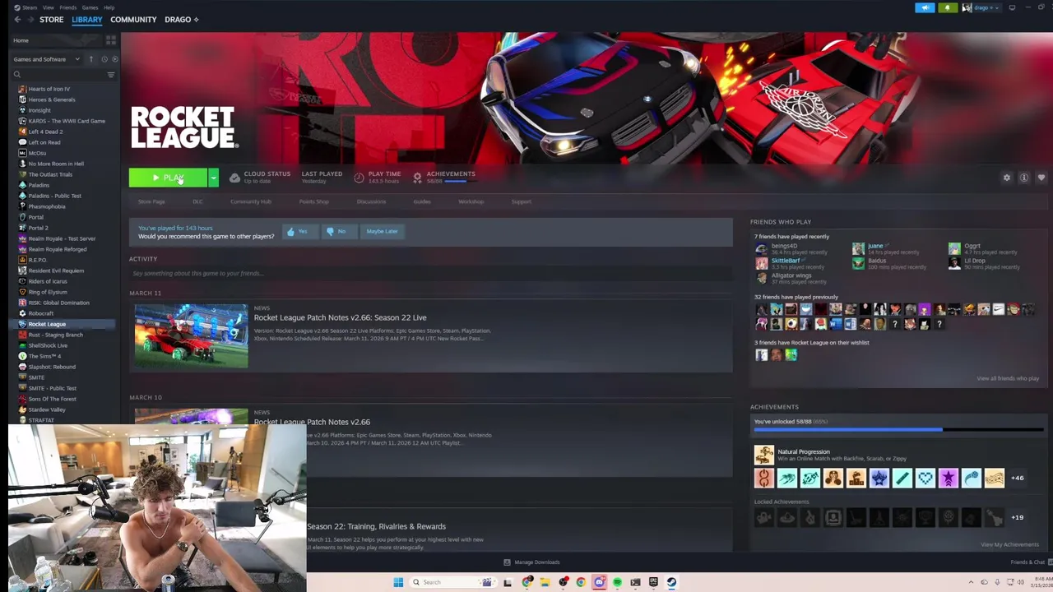1053x592 pixels.
Task: Show +46 more unlocked achievements
Action: tap(1018, 478)
